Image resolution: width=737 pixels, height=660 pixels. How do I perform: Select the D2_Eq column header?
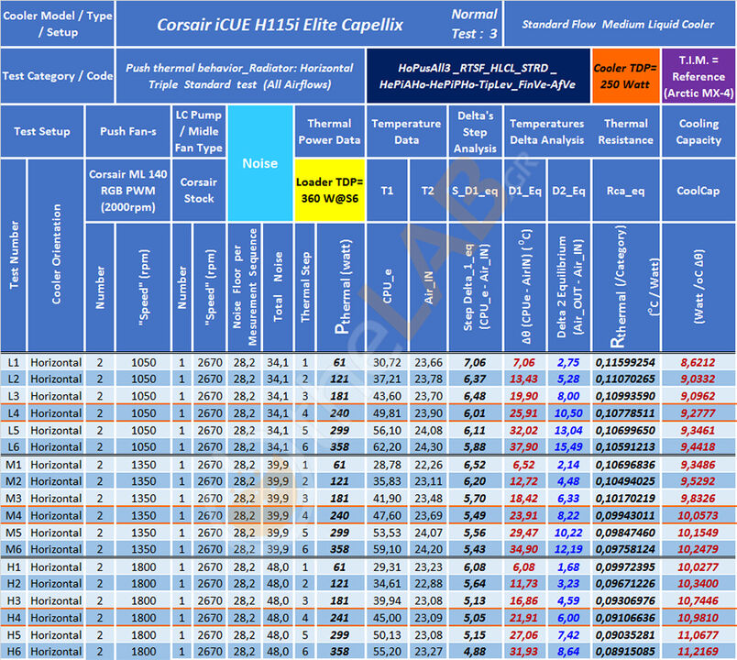pyautogui.click(x=568, y=191)
